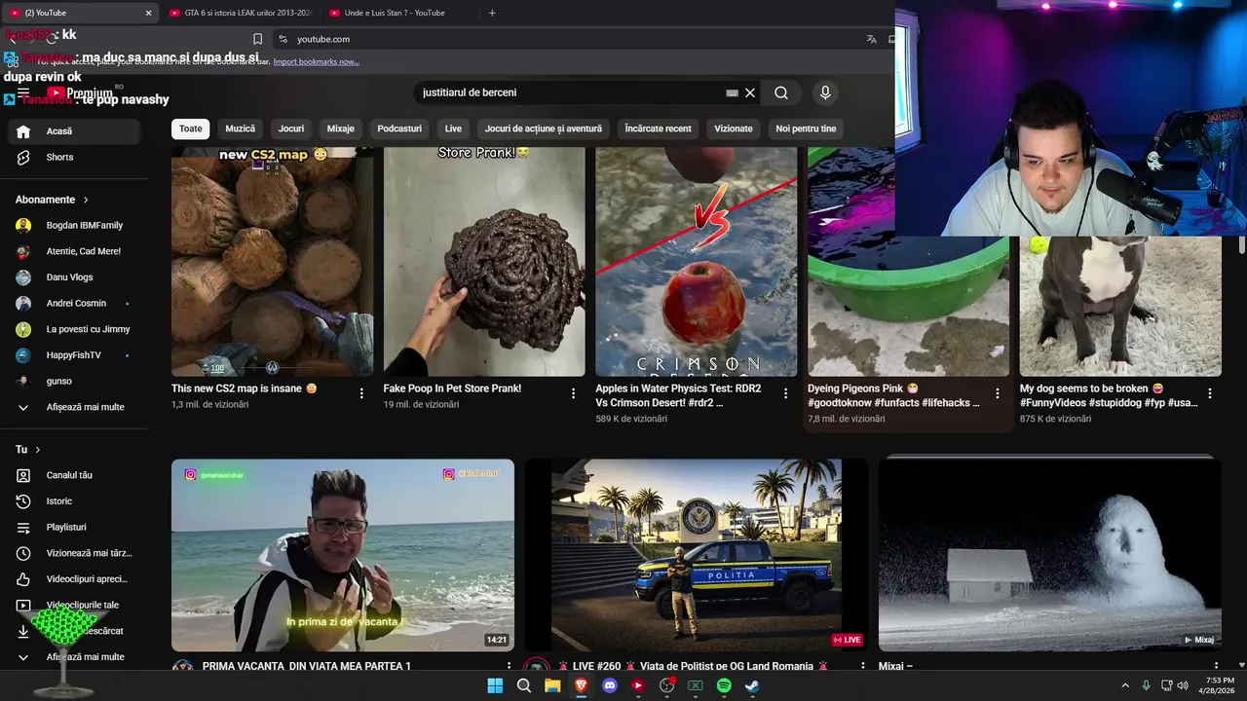Select the Podcasturi filter chip
Image resolution: width=1247 pixels, height=701 pixels.
click(x=399, y=129)
